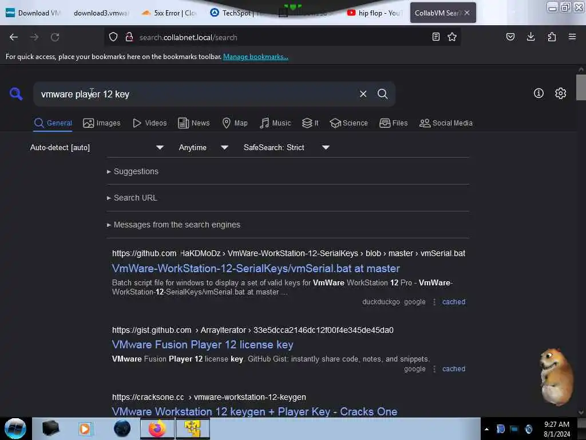Open the dark globe browser taskbar icon
The width and height of the screenshot is (586, 440).
(x=122, y=429)
